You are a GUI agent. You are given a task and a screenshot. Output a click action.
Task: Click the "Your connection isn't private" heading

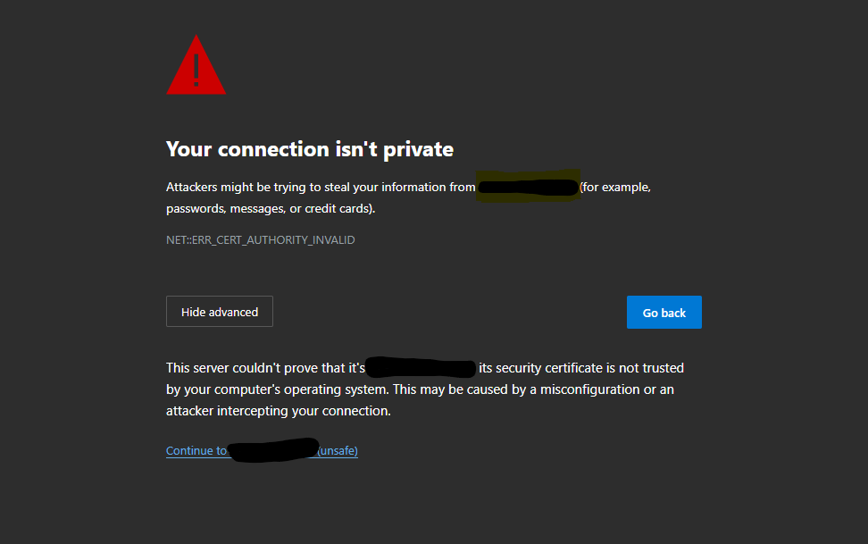tap(310, 149)
